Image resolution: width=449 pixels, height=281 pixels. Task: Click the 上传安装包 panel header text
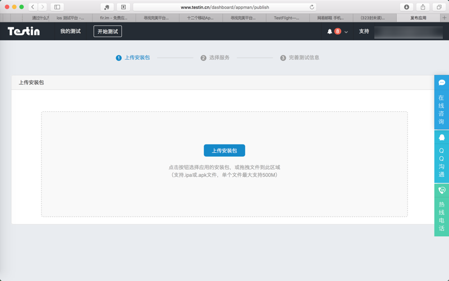tap(31, 82)
